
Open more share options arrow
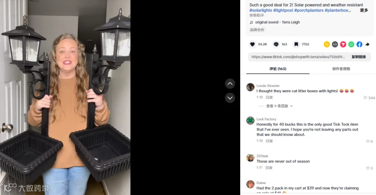coord(367,44)
